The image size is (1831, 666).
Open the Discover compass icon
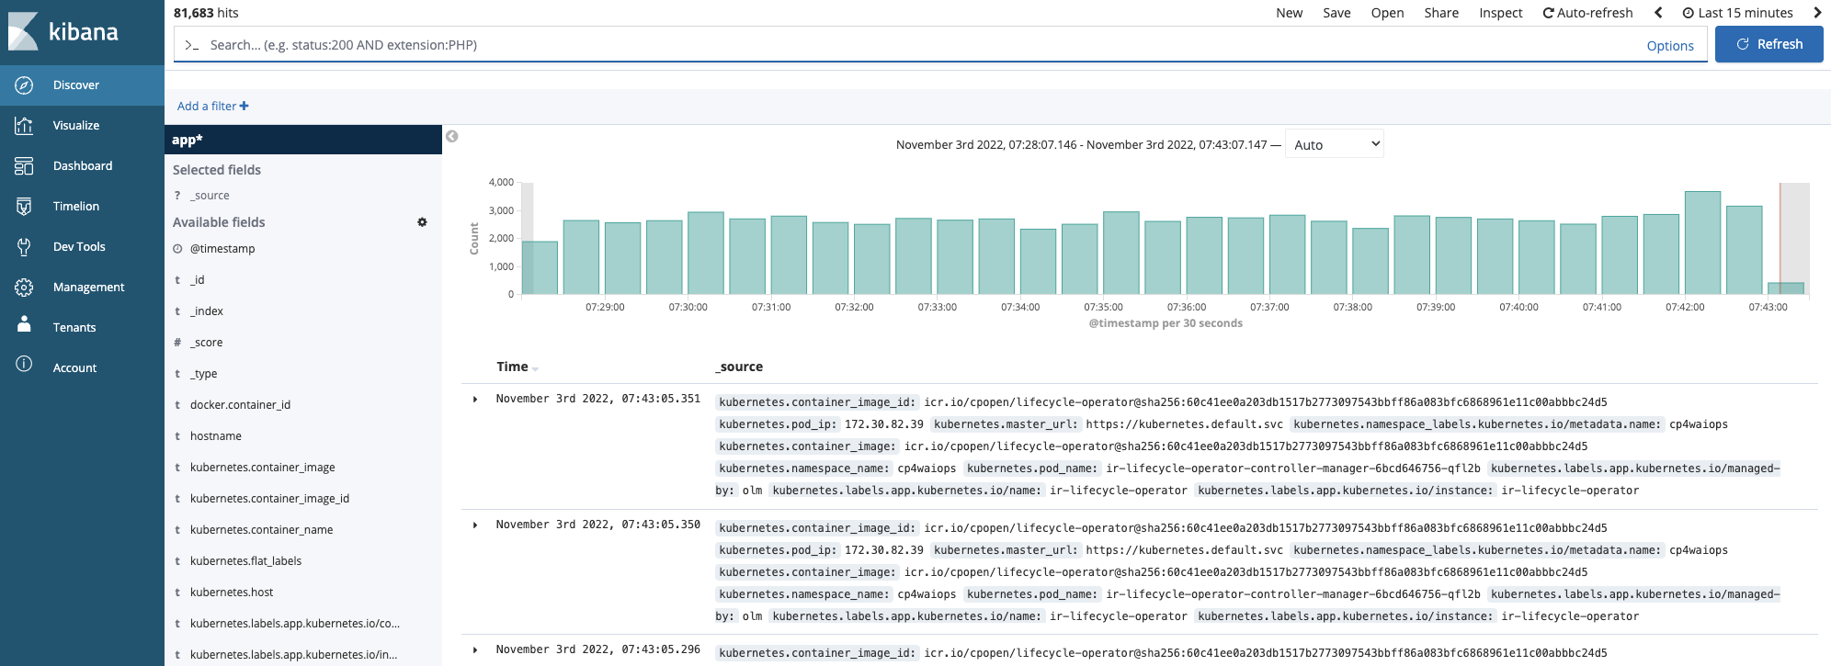click(24, 85)
